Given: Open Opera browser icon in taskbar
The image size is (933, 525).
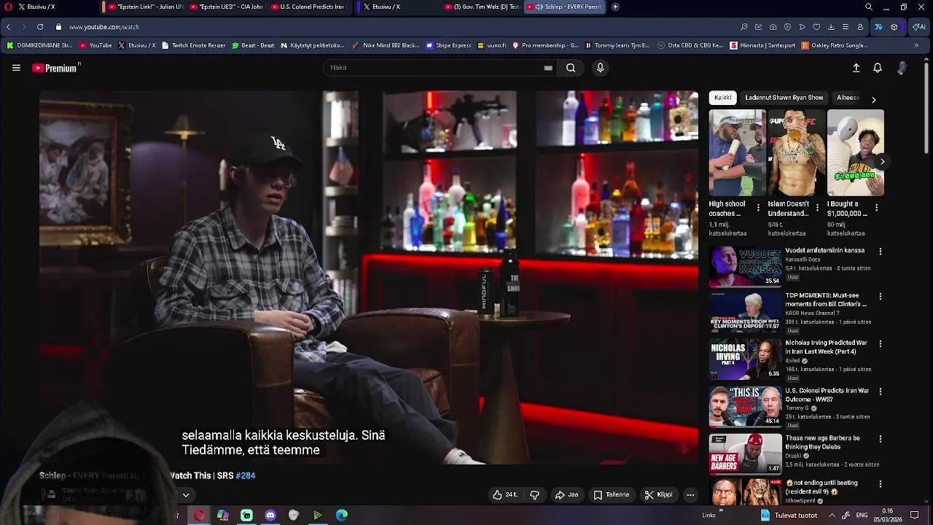Looking at the screenshot, I should coord(199,515).
